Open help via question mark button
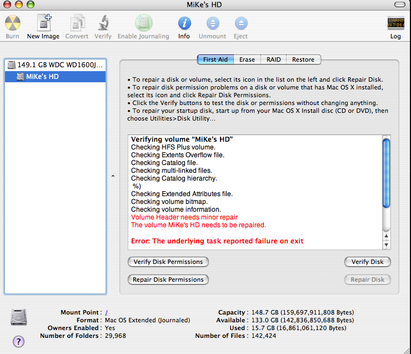411x354 pixels. point(18,341)
